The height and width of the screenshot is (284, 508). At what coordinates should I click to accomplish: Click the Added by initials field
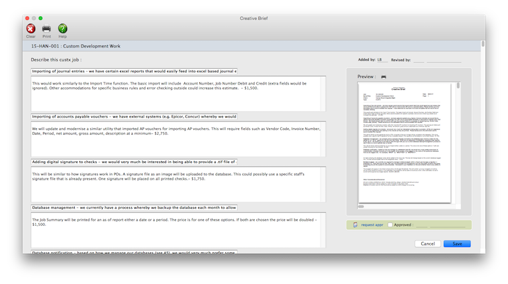pos(381,59)
